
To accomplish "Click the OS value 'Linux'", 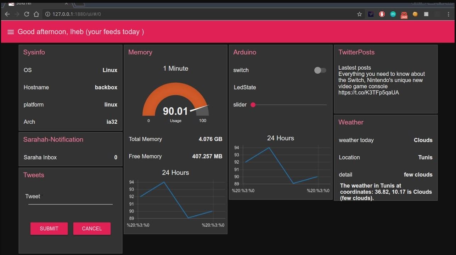I will pos(110,70).
